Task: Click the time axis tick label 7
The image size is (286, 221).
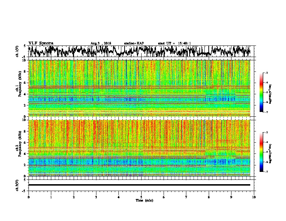Action: (186, 197)
